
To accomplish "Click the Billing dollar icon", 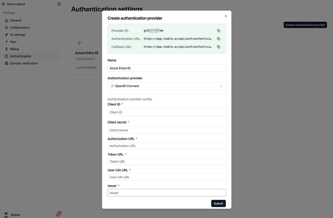I will click(7, 49).
